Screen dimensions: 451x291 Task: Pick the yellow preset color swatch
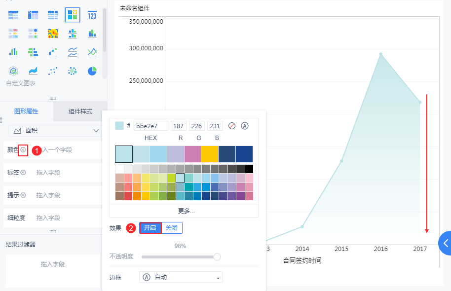pos(210,154)
